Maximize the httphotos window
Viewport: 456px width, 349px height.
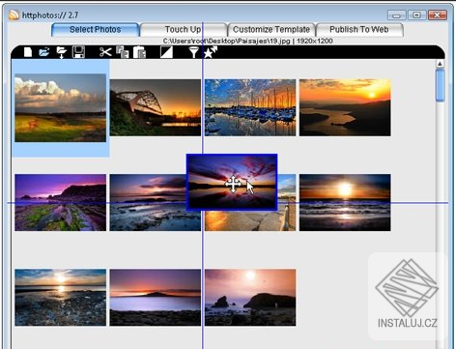pos(416,15)
